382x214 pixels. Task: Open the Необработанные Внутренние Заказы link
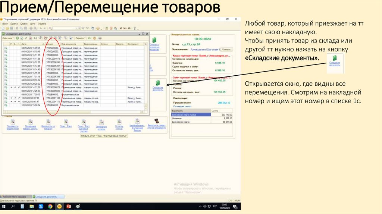tap(137, 128)
